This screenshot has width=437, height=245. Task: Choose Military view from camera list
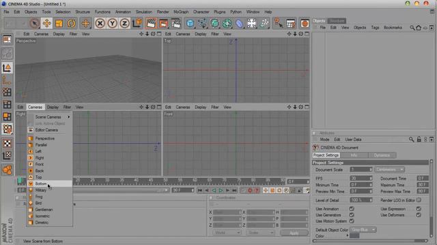[x=50, y=191]
